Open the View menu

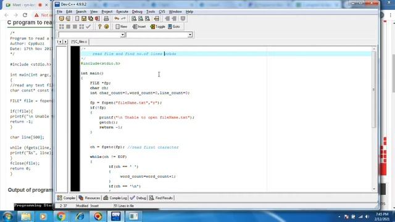[94, 12]
